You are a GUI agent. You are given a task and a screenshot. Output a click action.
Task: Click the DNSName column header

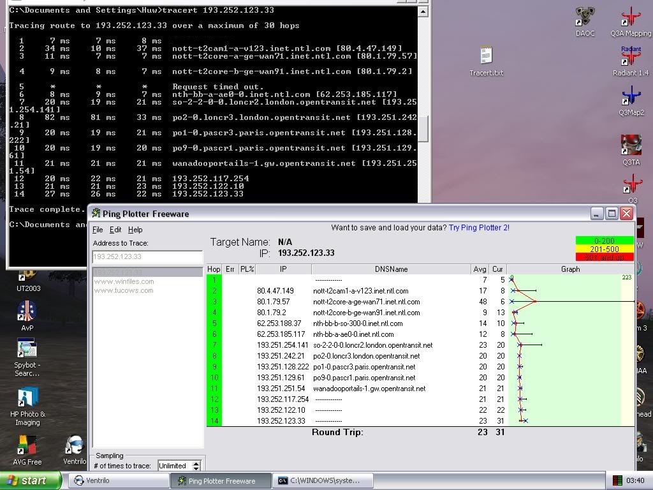point(391,269)
